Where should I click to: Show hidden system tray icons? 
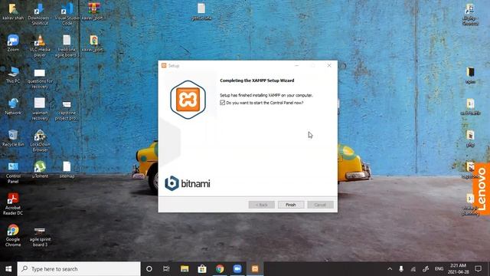click(x=390, y=269)
